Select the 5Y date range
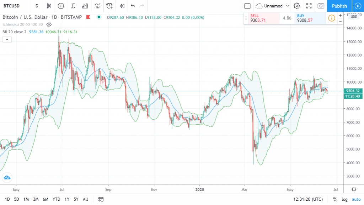The height and width of the screenshot is (205, 364). point(76,199)
